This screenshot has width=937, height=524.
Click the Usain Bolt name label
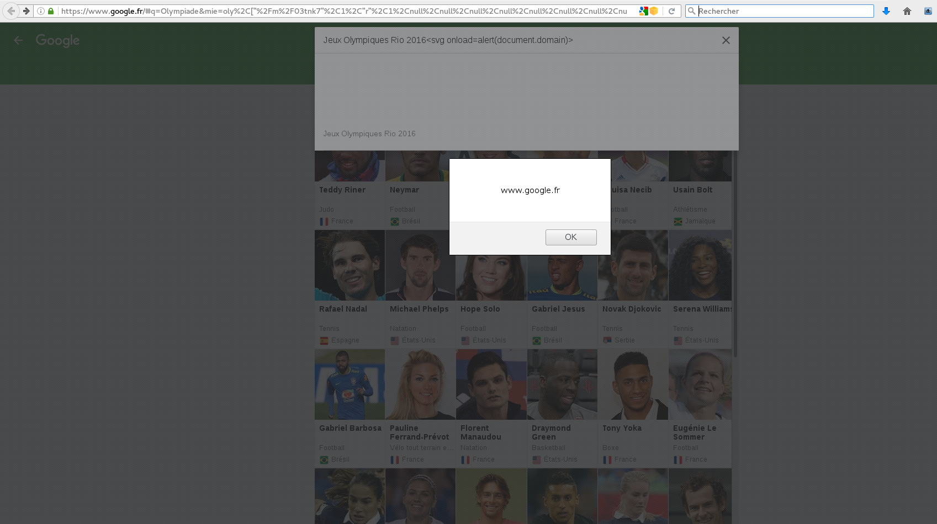click(x=692, y=190)
